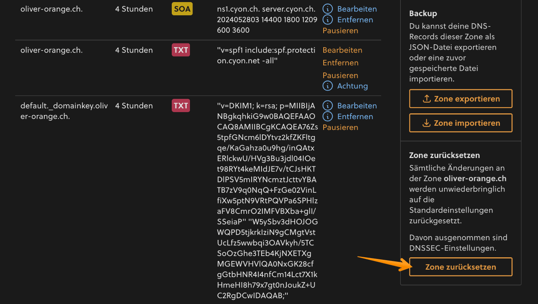Viewport: 538px width, 304px height.
Task: Remove the SOA record via Entfernen
Action: (x=355, y=19)
